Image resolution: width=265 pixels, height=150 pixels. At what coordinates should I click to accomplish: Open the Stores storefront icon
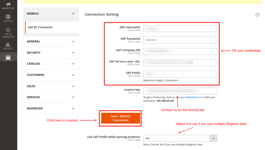8,57
